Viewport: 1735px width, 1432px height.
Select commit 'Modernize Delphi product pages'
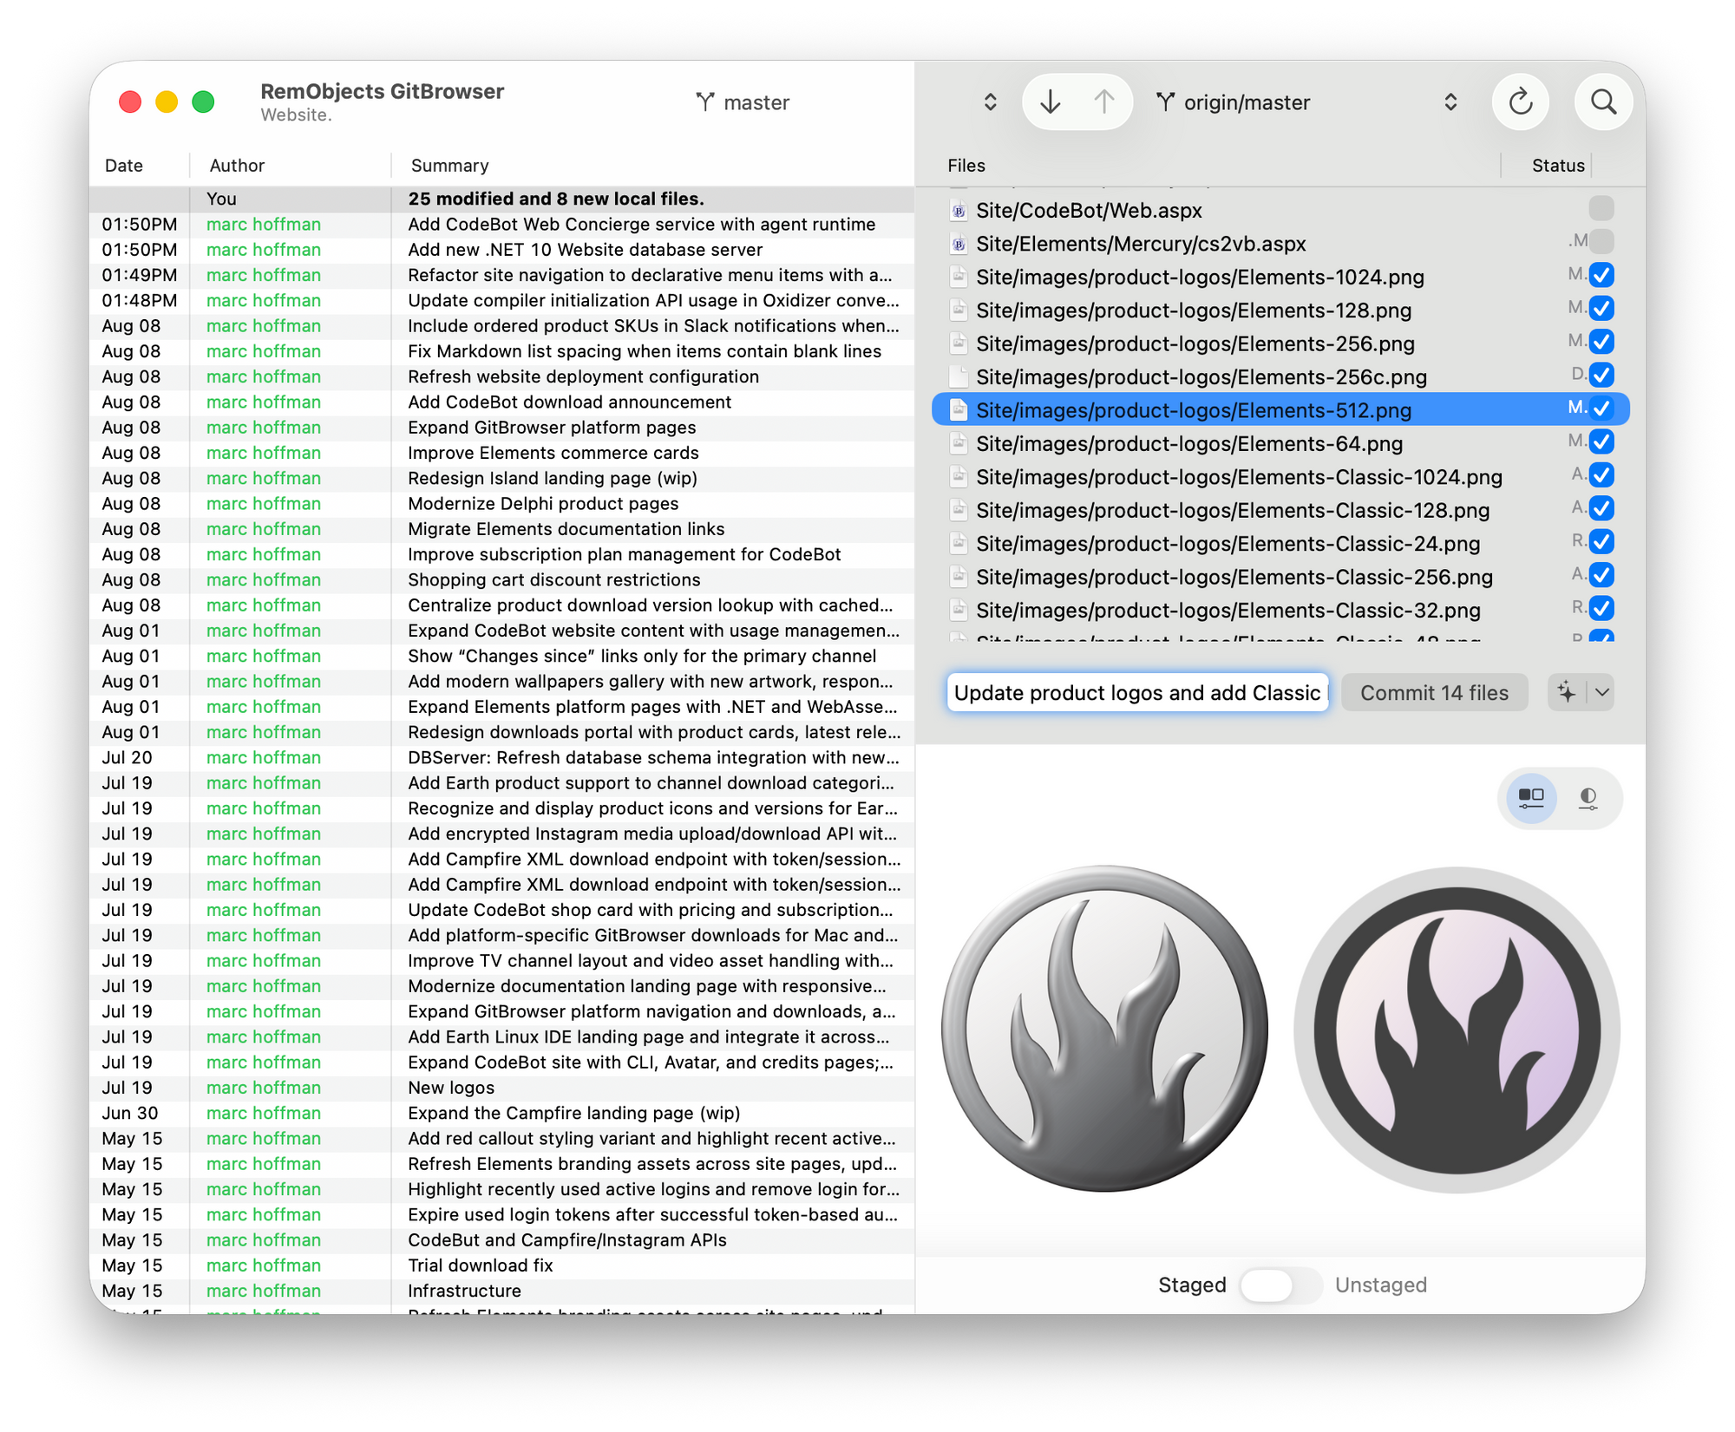point(501,504)
